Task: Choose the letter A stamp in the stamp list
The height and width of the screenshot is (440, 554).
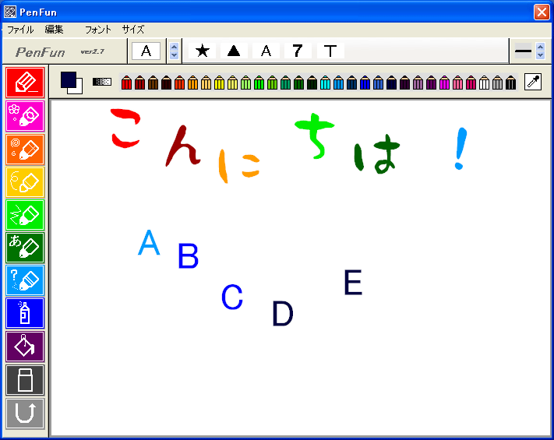Action: tap(266, 51)
